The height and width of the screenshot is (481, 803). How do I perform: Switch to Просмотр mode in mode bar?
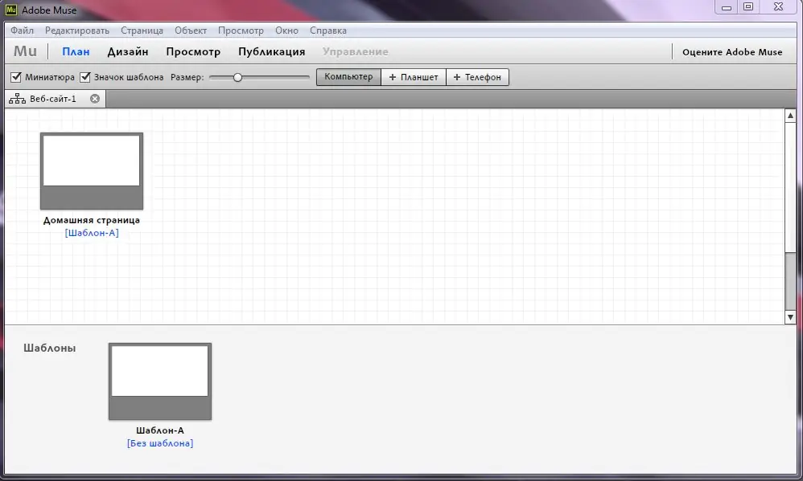tap(193, 51)
